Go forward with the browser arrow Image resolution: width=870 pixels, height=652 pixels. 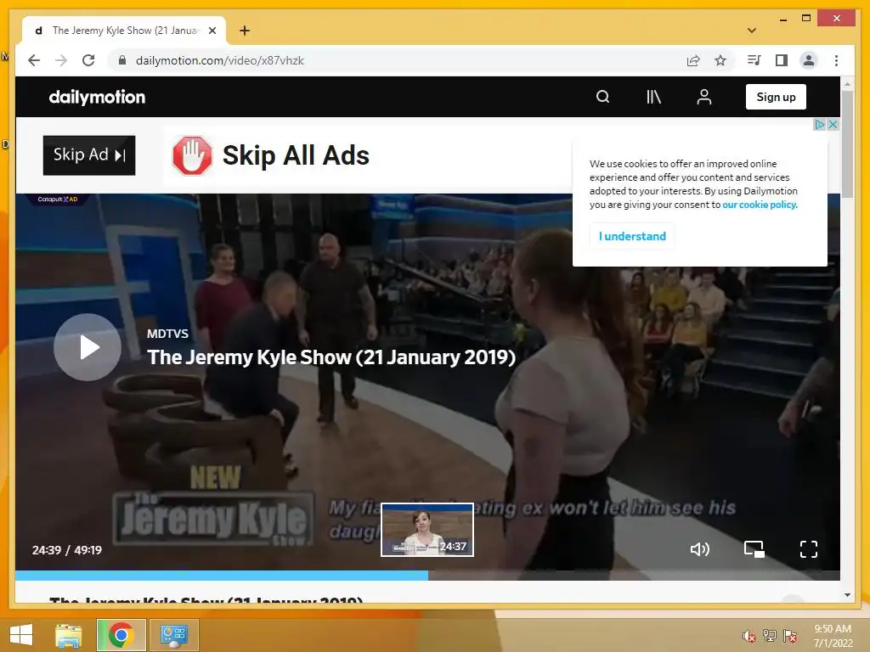pyautogui.click(x=61, y=60)
